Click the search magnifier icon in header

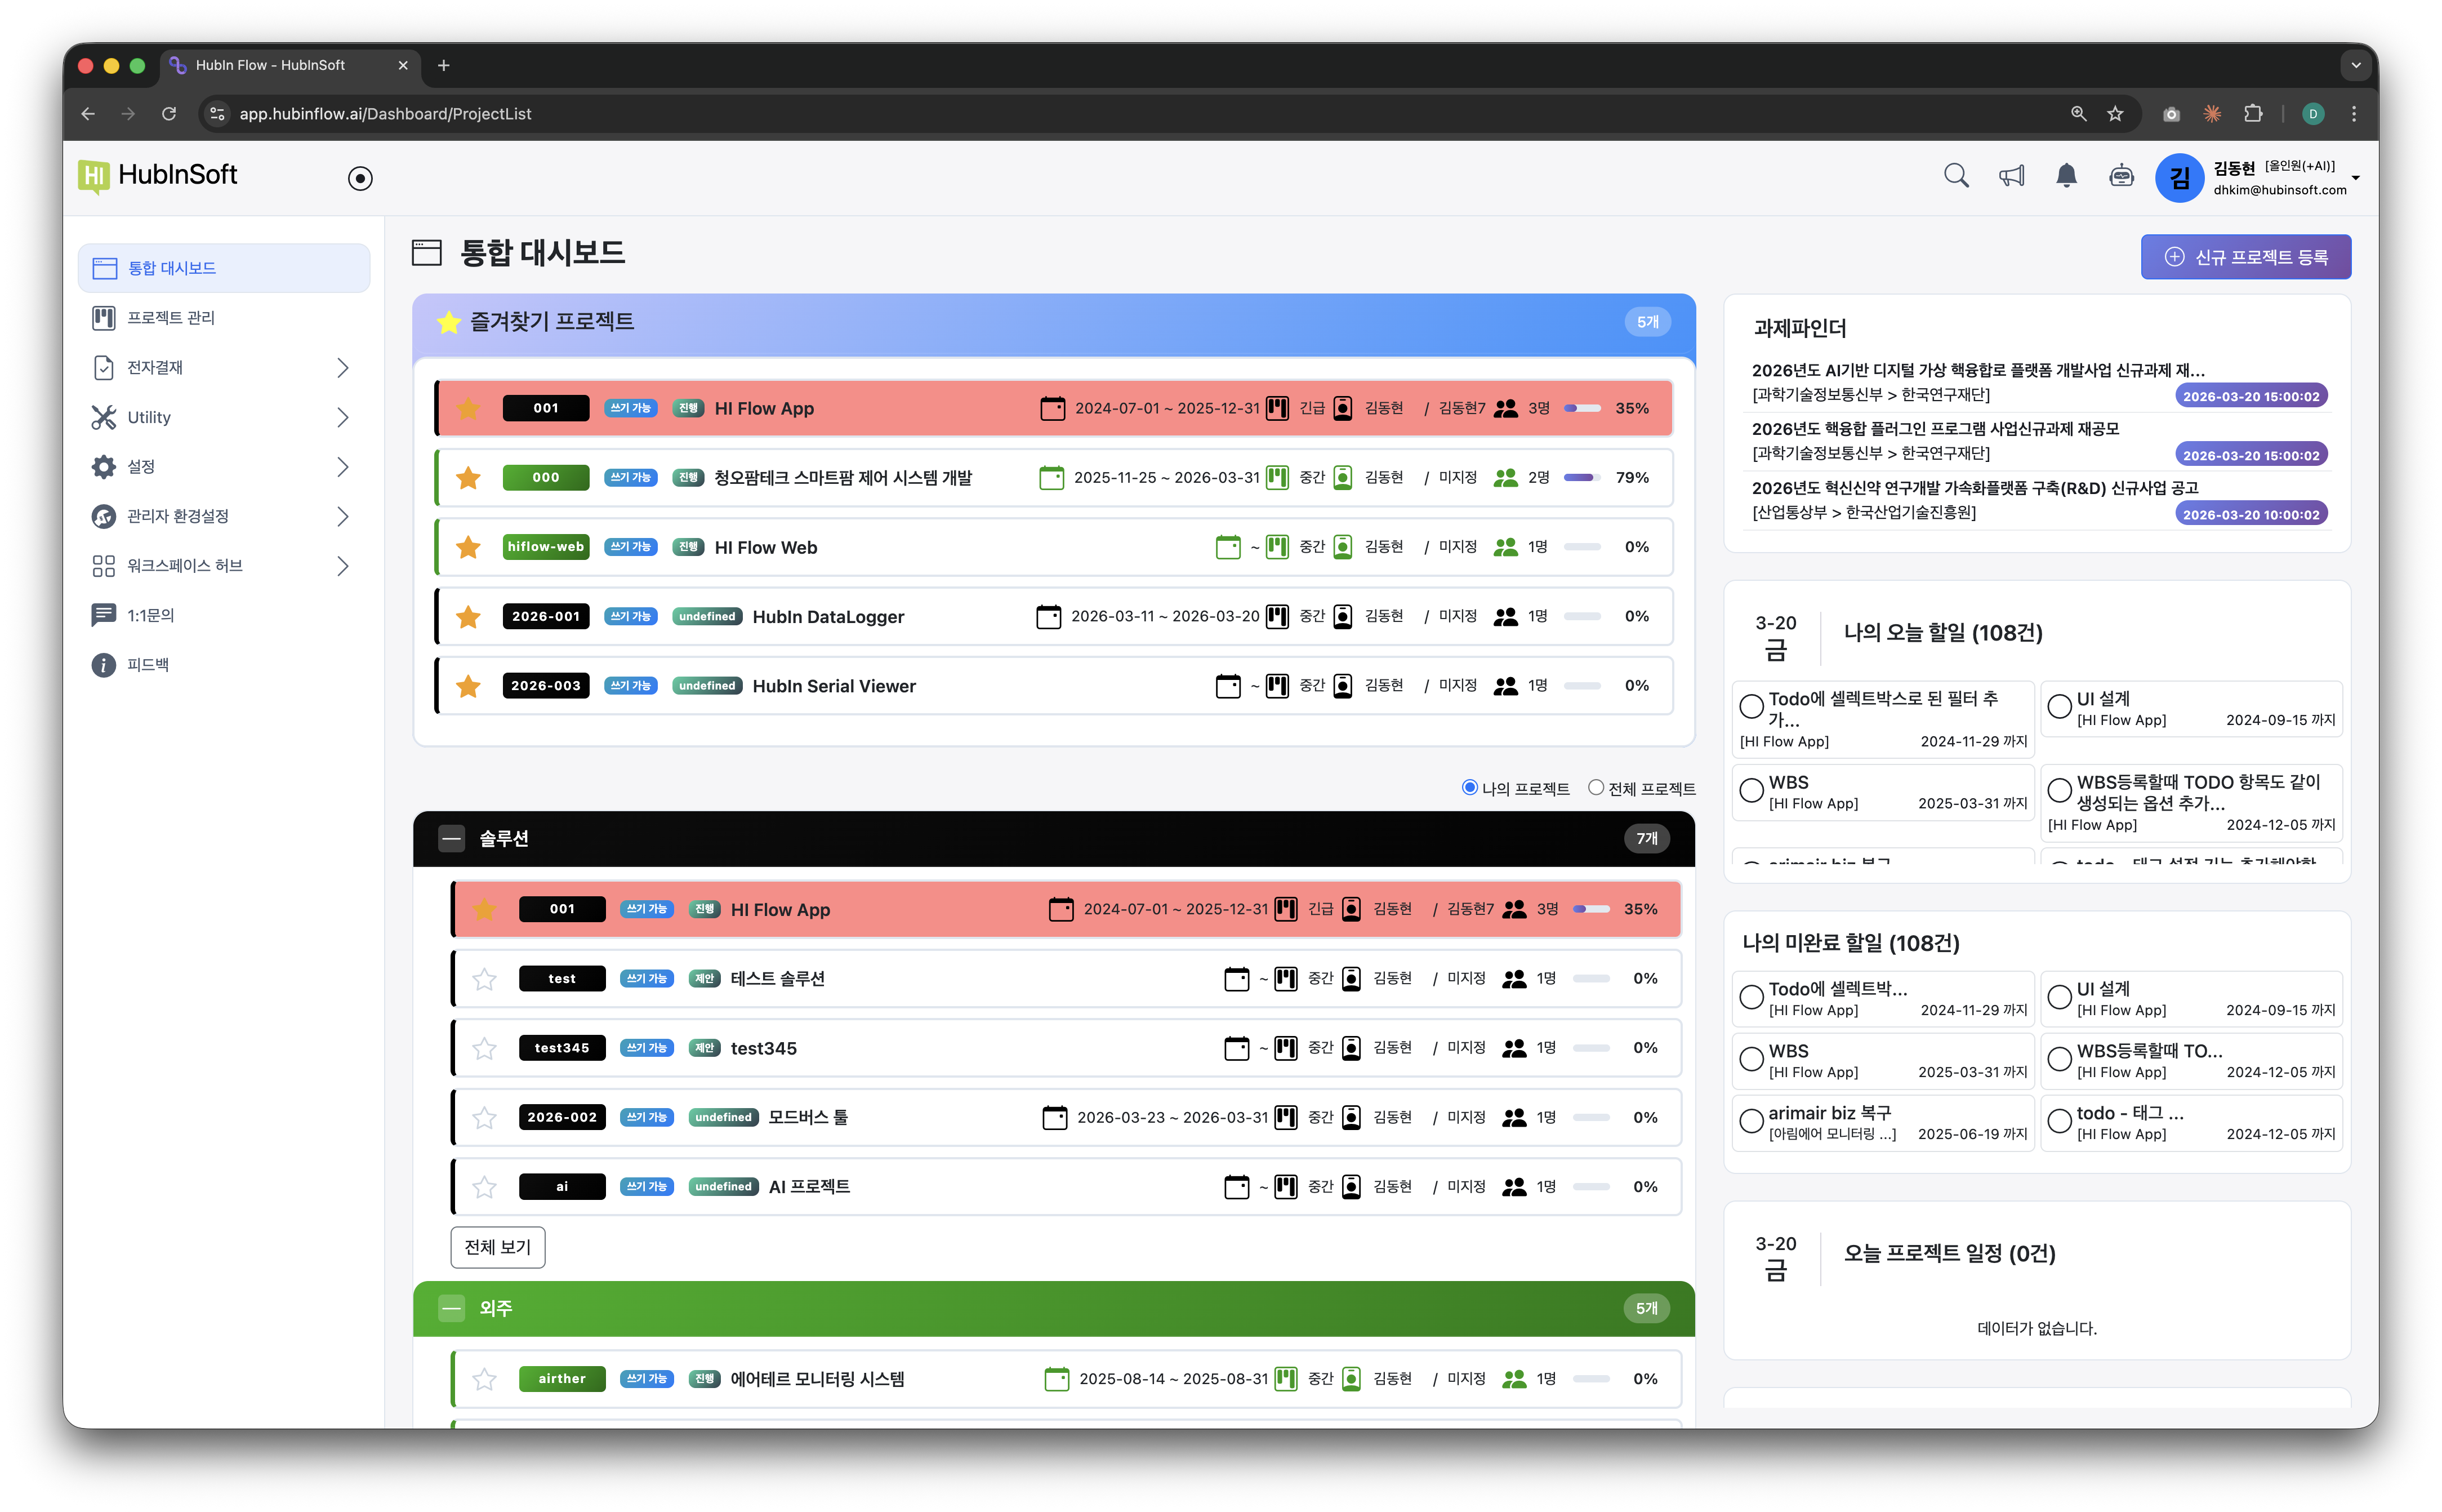coord(1955,176)
